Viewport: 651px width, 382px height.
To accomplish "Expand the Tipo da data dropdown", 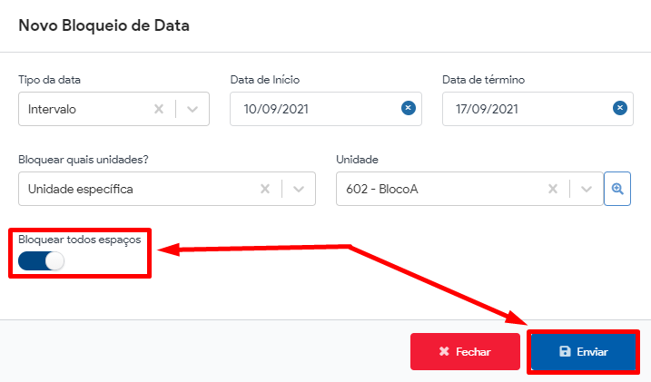I will point(192,109).
